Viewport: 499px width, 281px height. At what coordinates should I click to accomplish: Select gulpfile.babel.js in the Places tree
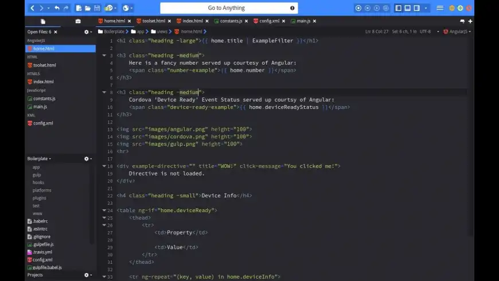45,268
